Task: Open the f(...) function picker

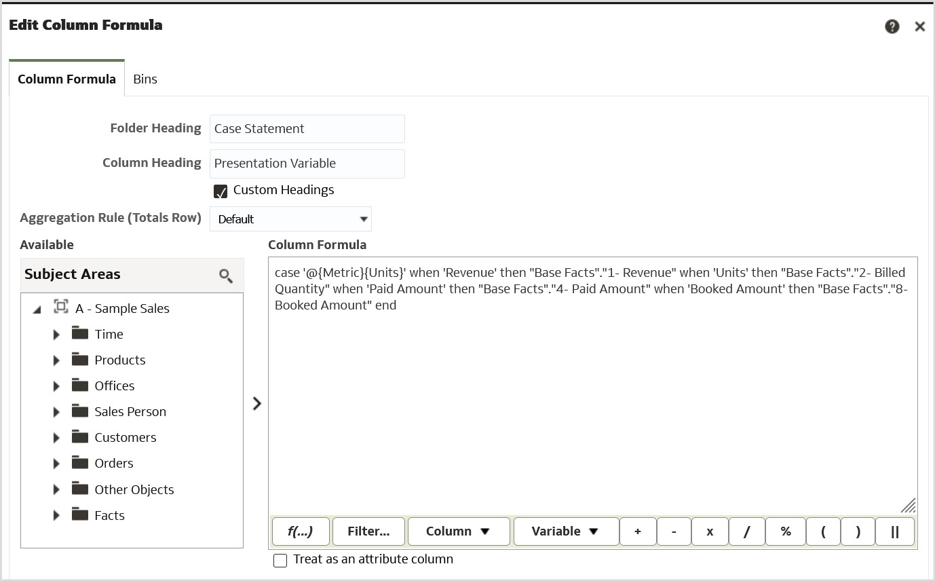Action: pos(301,531)
